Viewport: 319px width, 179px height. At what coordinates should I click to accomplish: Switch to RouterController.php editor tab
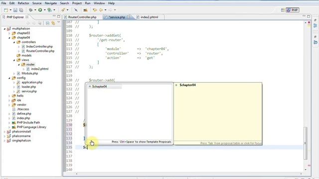click(x=82, y=17)
